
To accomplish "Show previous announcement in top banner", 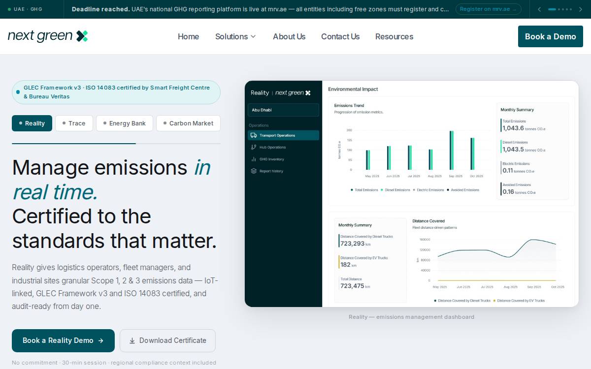I will pos(539,9).
